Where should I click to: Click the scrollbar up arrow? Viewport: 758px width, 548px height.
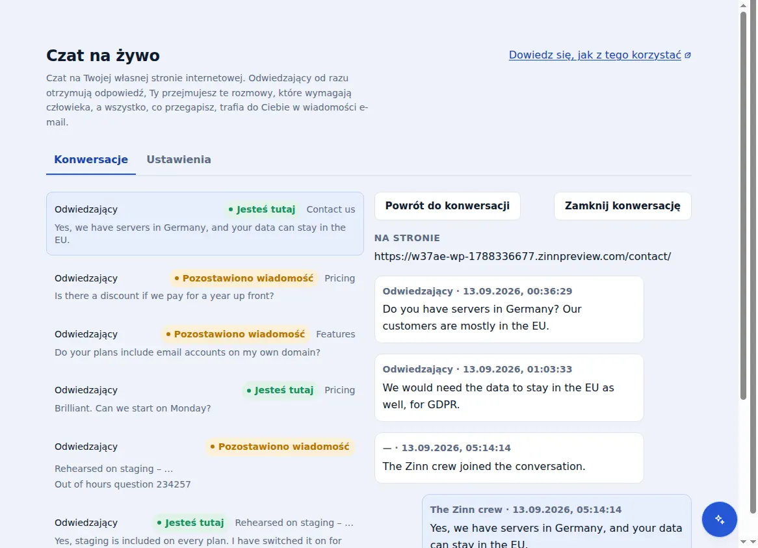[x=744, y=5]
